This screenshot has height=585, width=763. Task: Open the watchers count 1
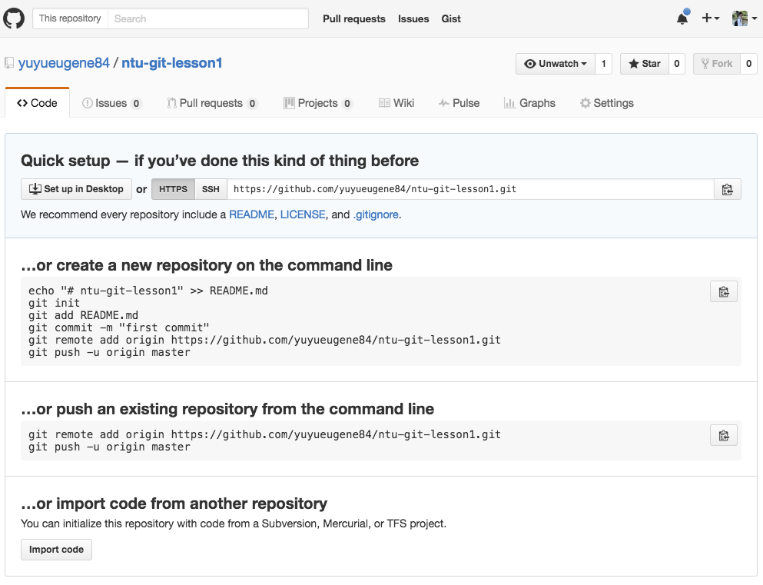pyautogui.click(x=603, y=64)
